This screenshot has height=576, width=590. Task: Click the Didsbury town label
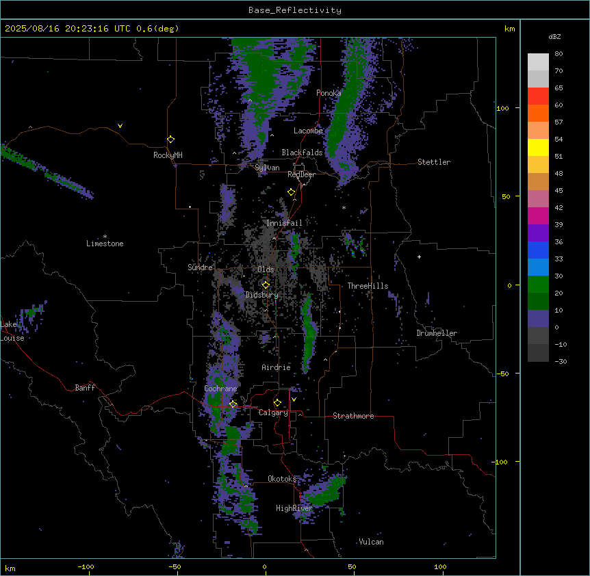pos(262,295)
